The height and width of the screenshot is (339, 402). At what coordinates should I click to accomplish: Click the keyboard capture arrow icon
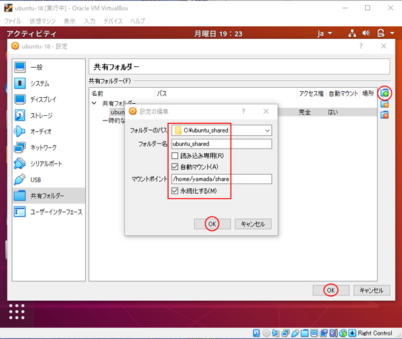pyautogui.click(x=352, y=333)
